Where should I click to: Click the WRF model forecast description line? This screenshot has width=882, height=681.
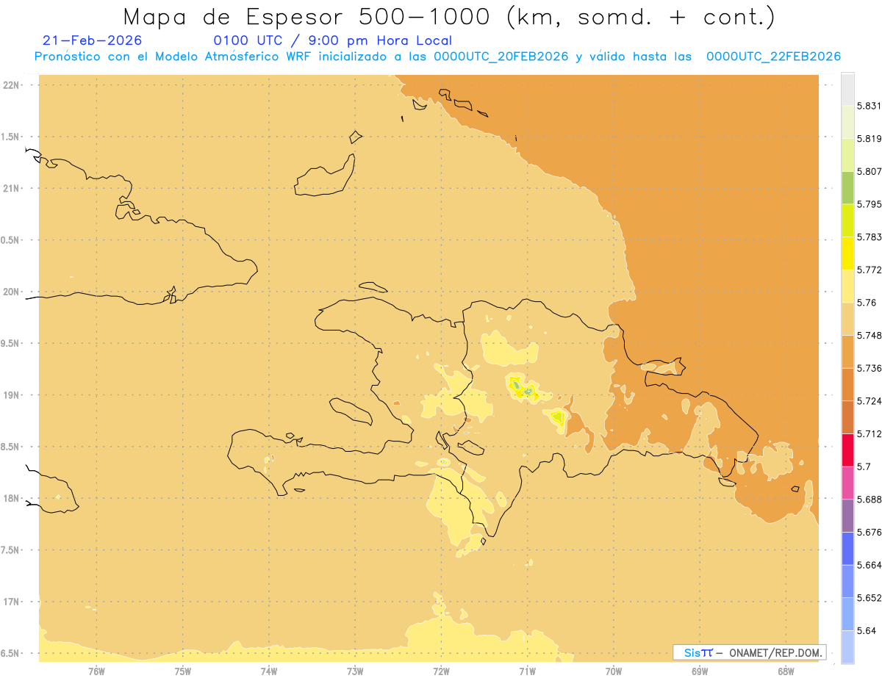point(437,57)
